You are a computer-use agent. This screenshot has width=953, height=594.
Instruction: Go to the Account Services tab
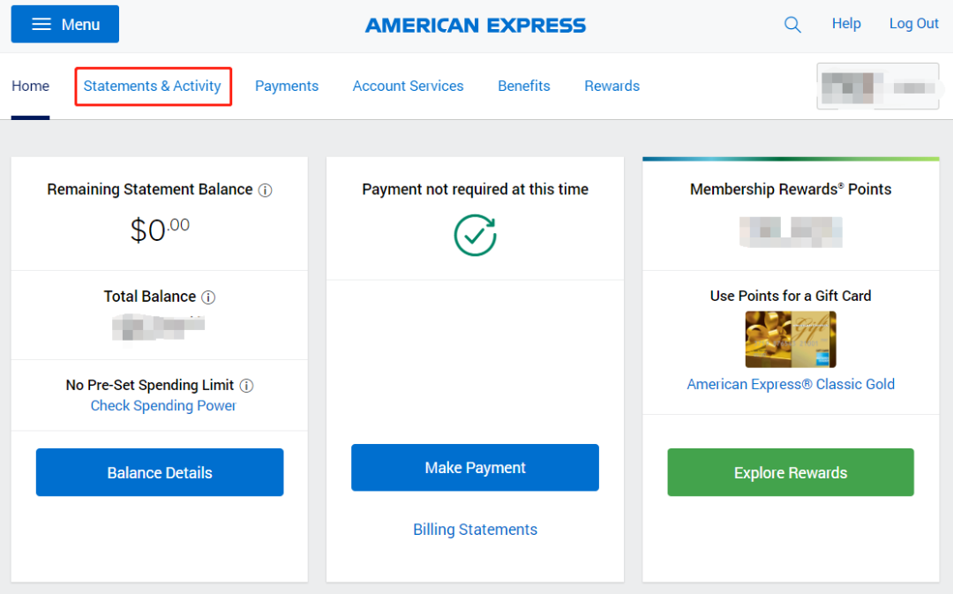coord(408,86)
